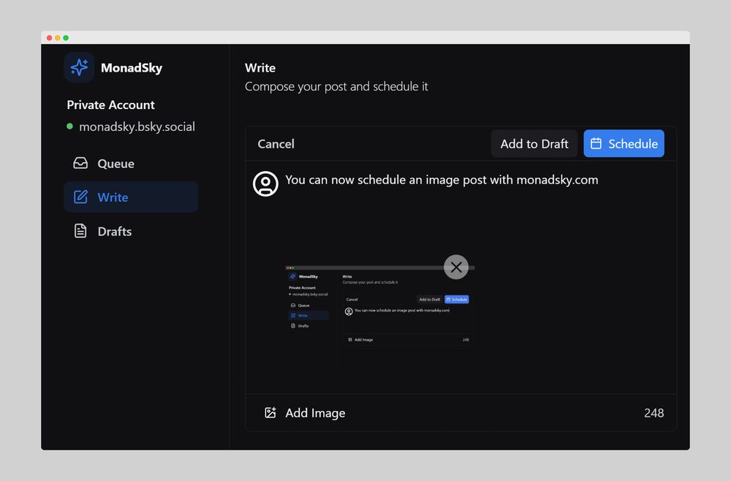Click the red window close dot
The image size is (731, 481).
pyautogui.click(x=50, y=38)
